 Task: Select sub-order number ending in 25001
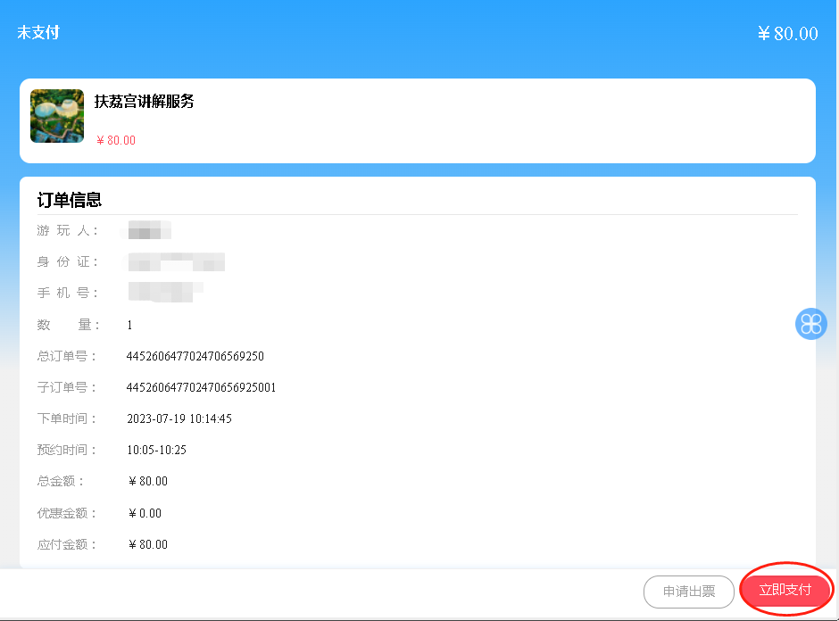pos(201,387)
